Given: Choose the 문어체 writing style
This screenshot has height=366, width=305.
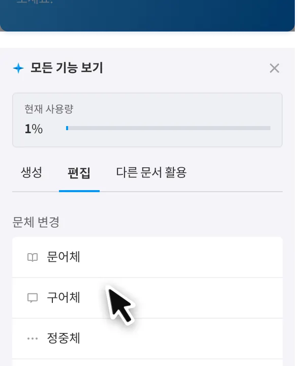Looking at the screenshot, I should click(147, 257).
